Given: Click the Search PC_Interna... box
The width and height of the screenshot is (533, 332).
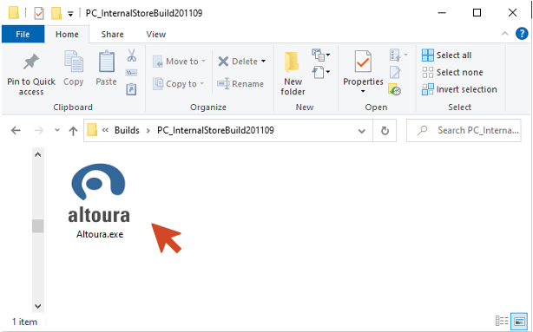Looking at the screenshot, I should (x=464, y=130).
